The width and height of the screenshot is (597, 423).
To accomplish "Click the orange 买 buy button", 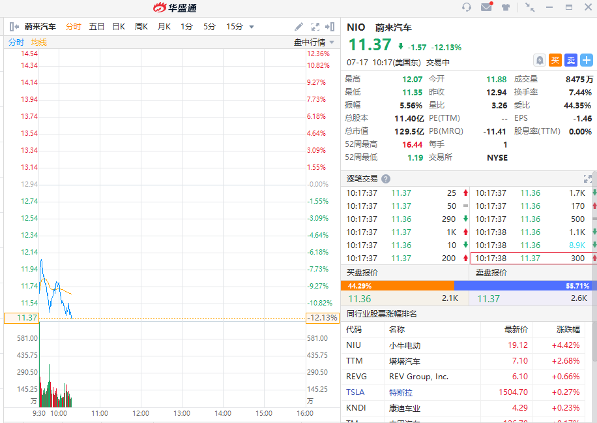I will (555, 60).
